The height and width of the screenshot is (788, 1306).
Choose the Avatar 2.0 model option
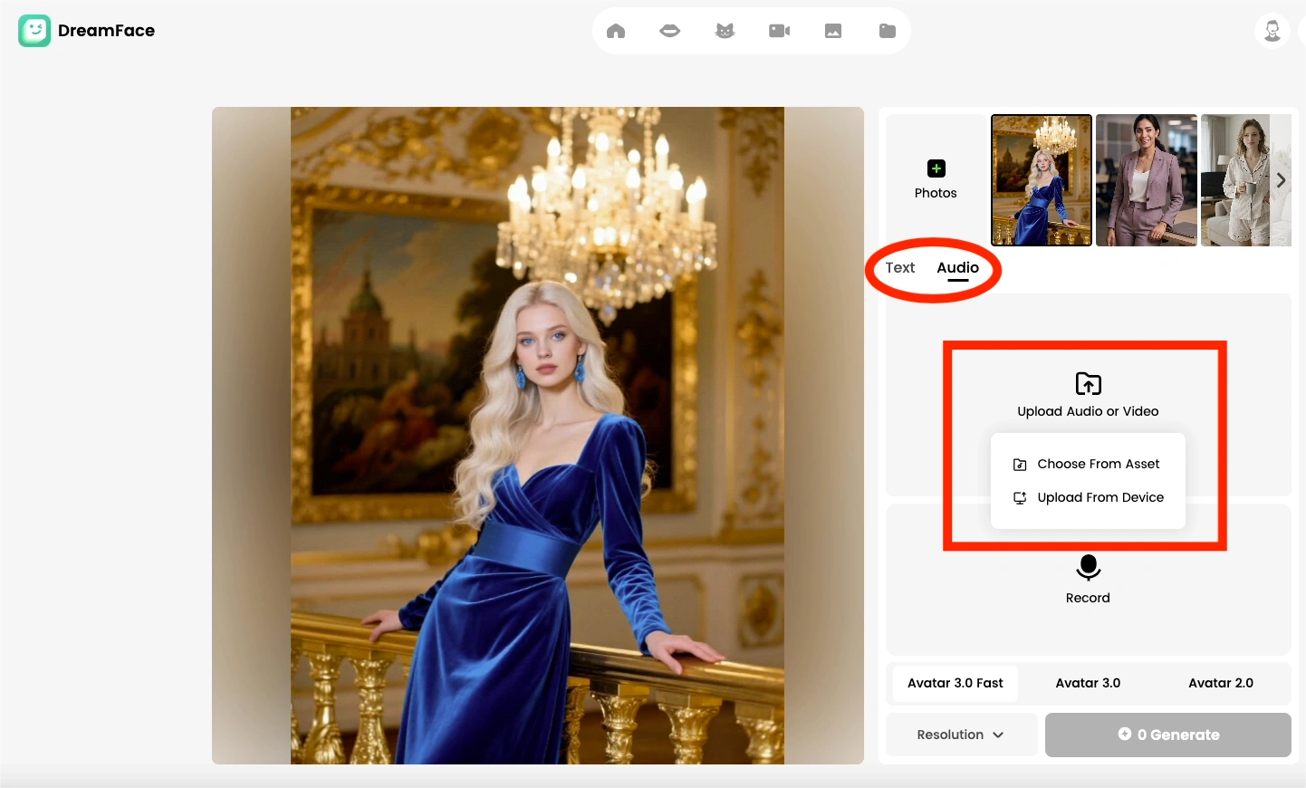pos(1220,683)
